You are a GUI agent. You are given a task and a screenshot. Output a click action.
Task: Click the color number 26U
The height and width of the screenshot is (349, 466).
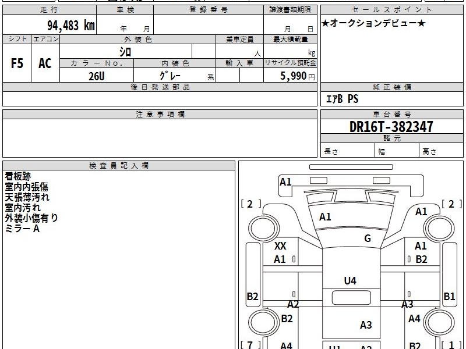tap(97, 76)
